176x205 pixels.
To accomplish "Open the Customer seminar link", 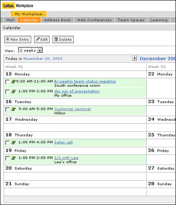I will tap(72, 109).
